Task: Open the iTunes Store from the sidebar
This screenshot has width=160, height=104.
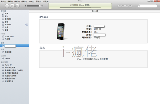Action: point(9,36)
